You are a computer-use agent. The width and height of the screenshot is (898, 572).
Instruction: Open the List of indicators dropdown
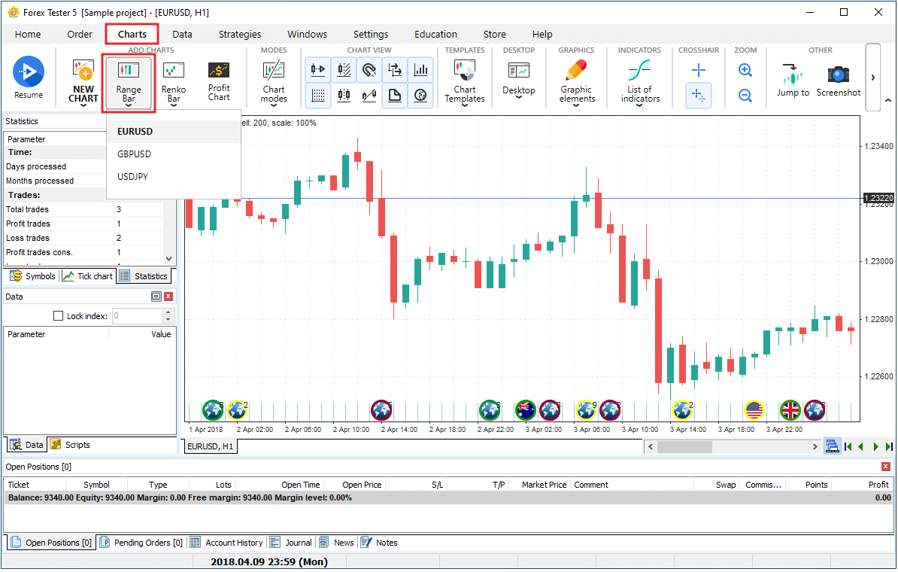pyautogui.click(x=640, y=105)
